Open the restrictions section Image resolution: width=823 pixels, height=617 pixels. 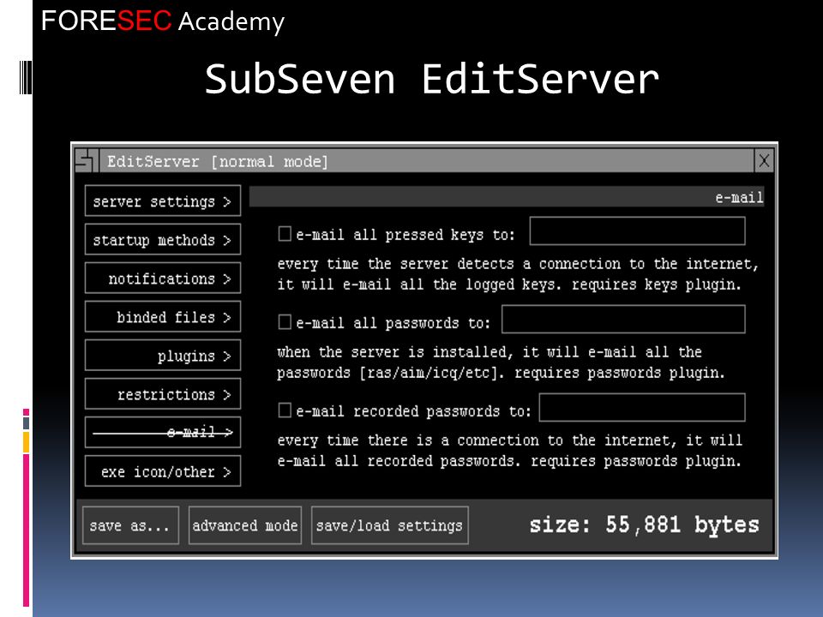click(163, 394)
